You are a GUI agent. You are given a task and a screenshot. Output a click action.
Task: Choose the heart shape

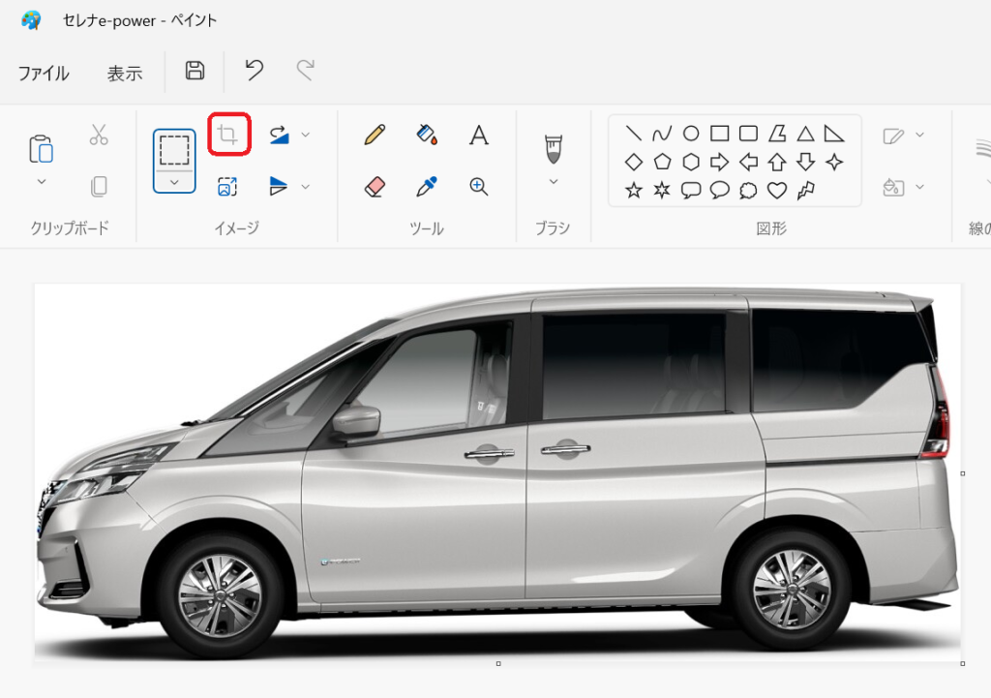point(776,190)
